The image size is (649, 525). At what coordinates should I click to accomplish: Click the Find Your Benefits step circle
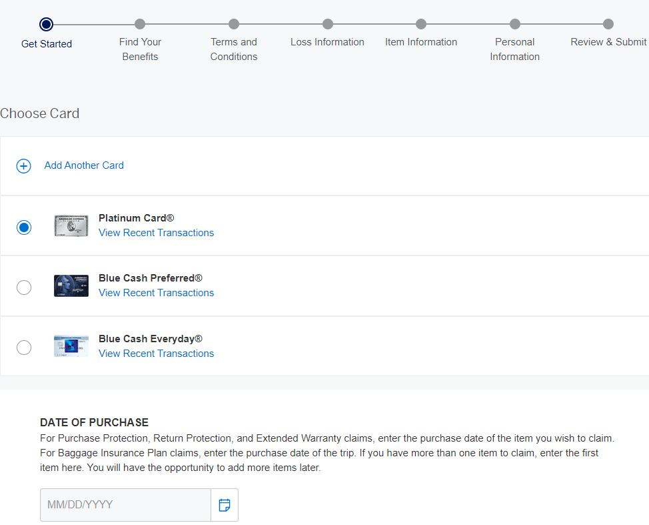coord(140,24)
